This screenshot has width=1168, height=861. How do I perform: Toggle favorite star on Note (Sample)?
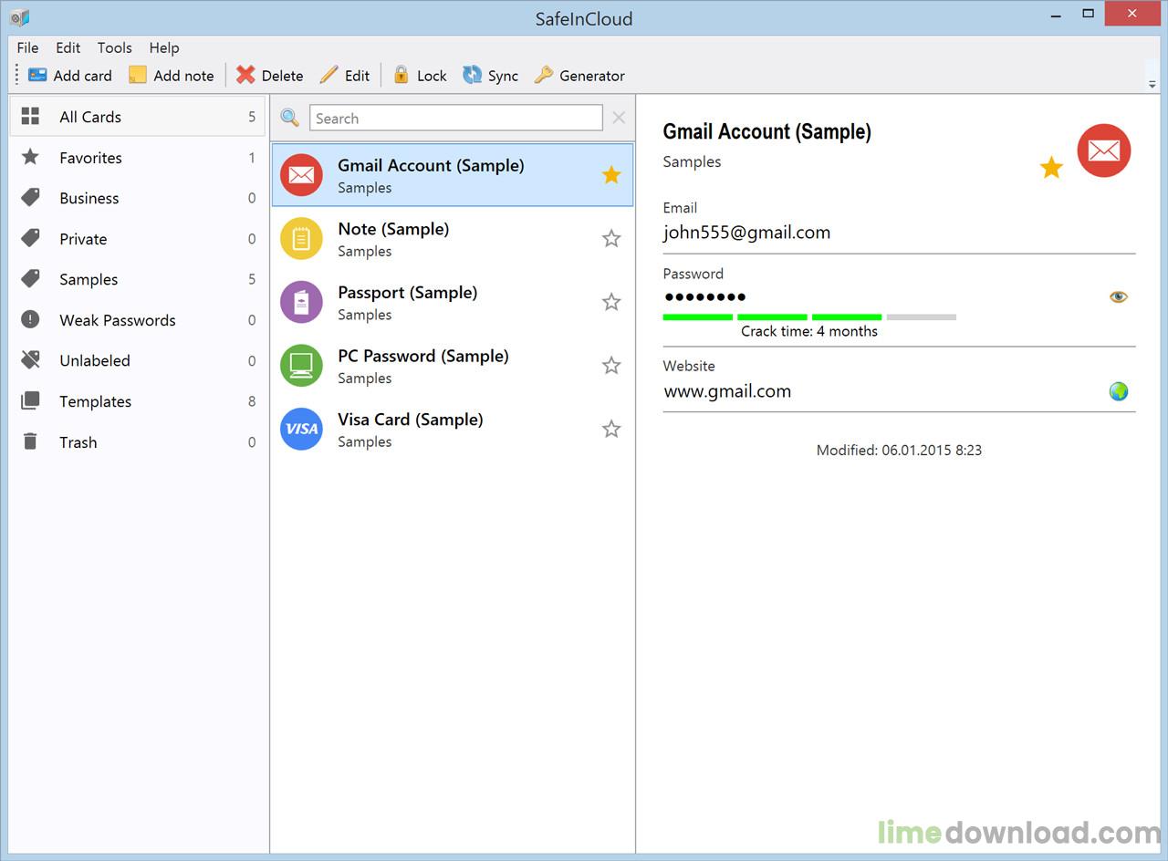tap(611, 239)
